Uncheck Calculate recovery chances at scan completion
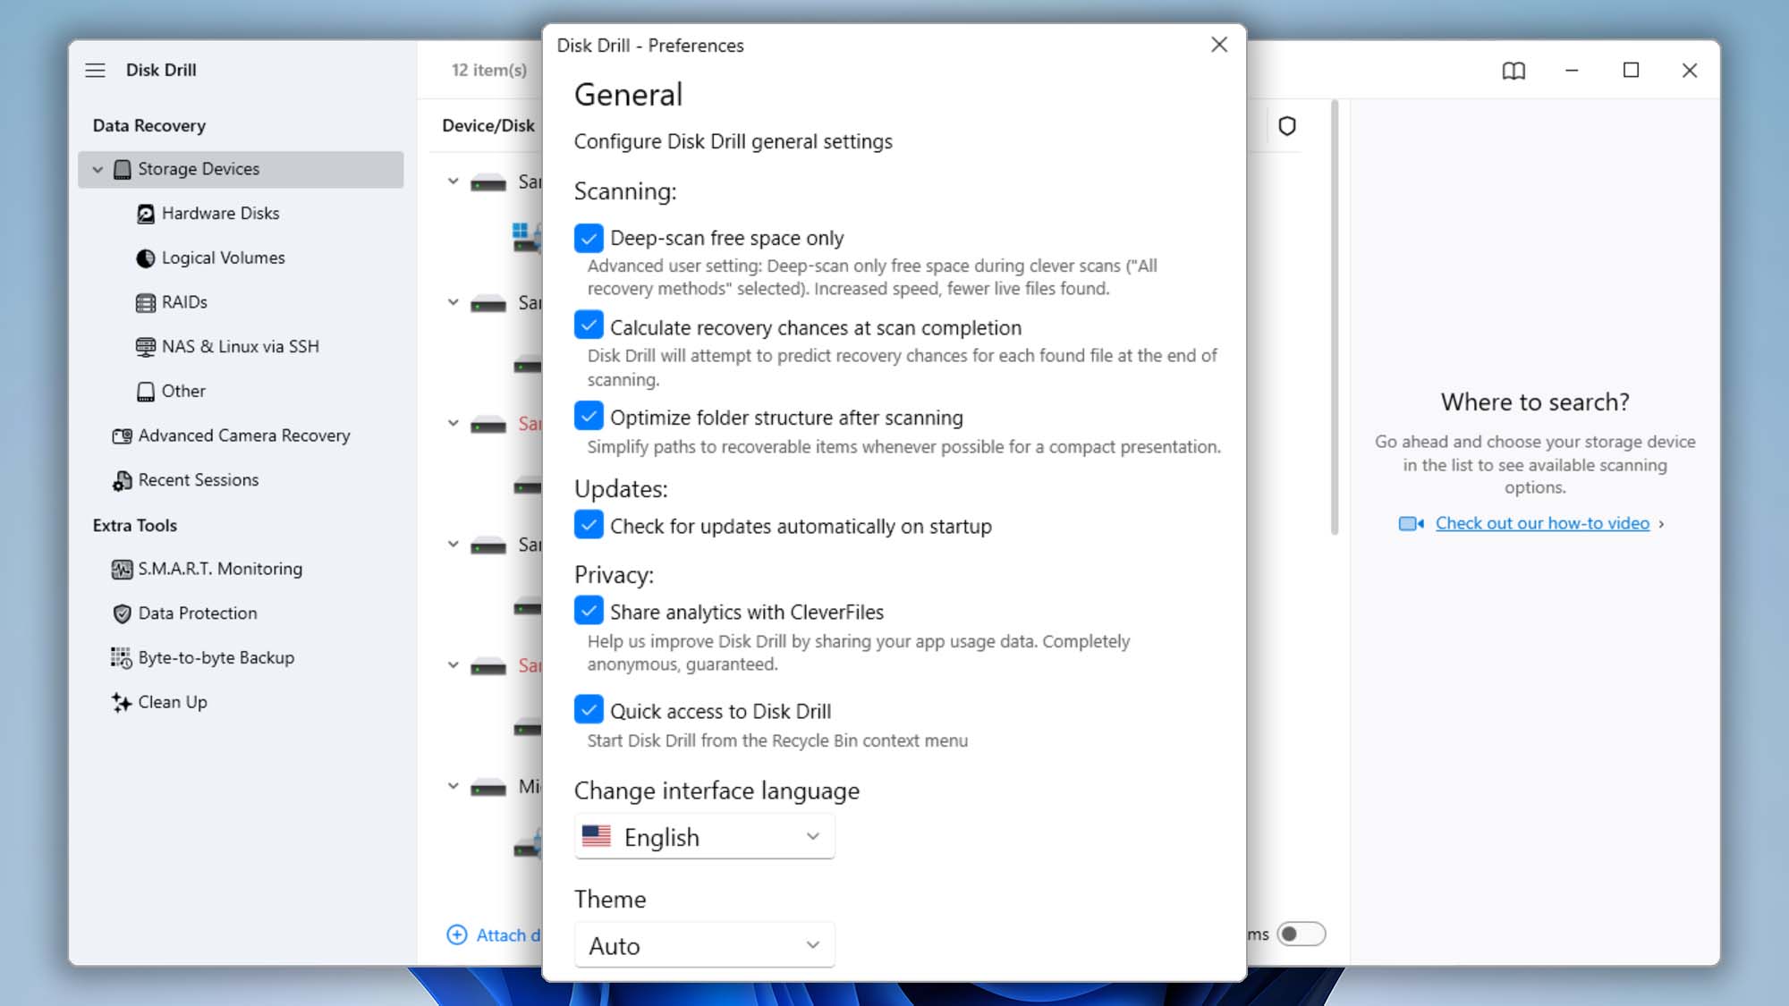Image resolution: width=1789 pixels, height=1006 pixels. pos(589,325)
